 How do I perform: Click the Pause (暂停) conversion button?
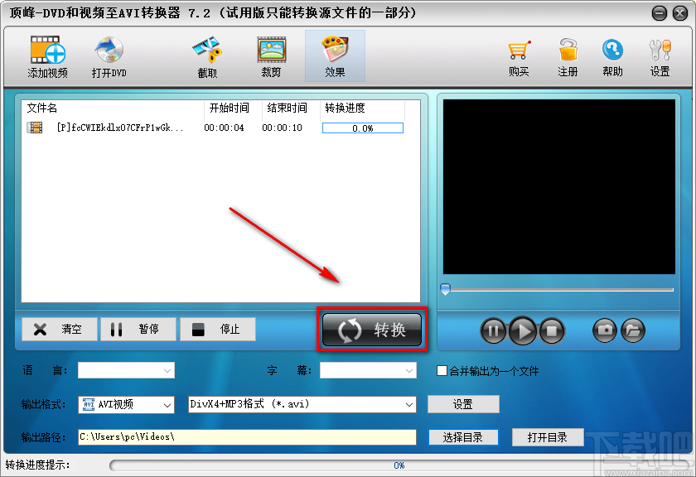tap(138, 330)
